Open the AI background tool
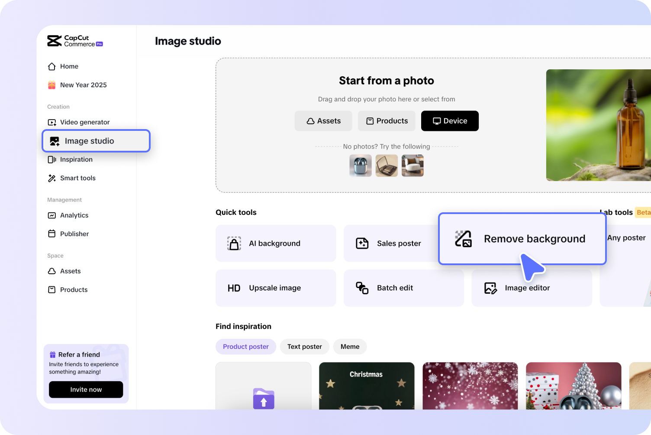 click(275, 243)
